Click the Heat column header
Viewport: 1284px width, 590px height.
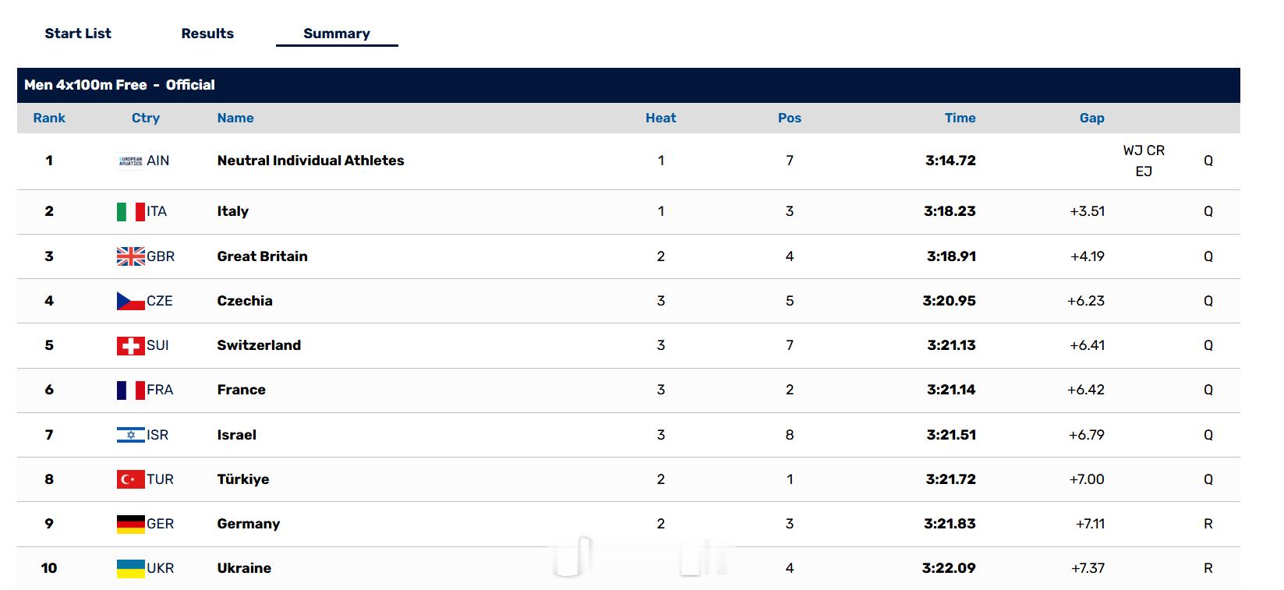[x=661, y=118]
